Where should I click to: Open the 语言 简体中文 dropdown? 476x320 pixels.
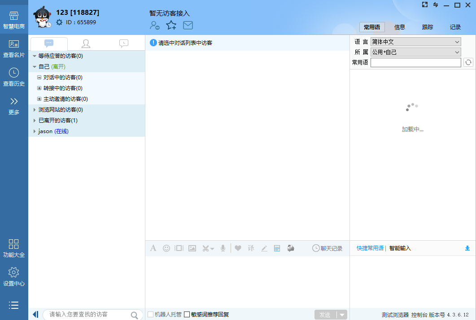415,42
